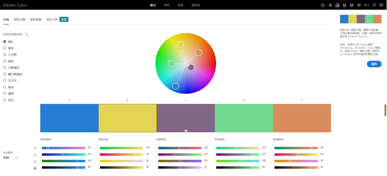Click the blue 儲存 (Save) button
The width and height of the screenshot is (387, 176).
374,64
